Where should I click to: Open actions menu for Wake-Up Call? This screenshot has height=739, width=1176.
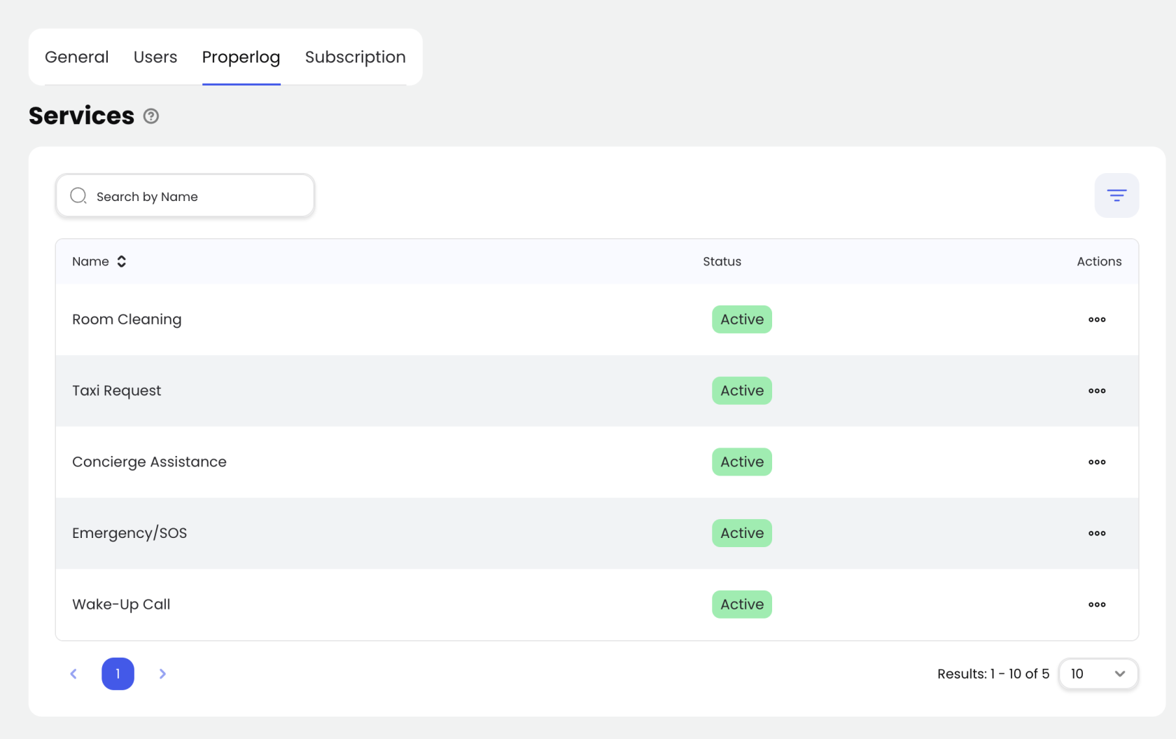coord(1097,605)
